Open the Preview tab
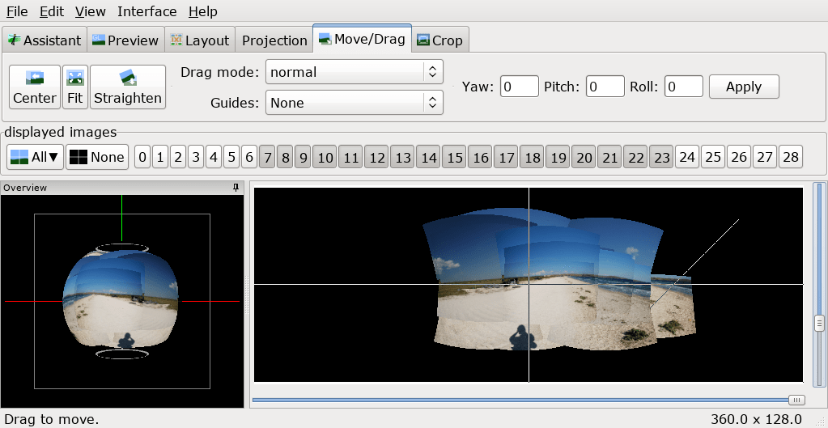This screenshot has width=828, height=428. pyautogui.click(x=125, y=40)
